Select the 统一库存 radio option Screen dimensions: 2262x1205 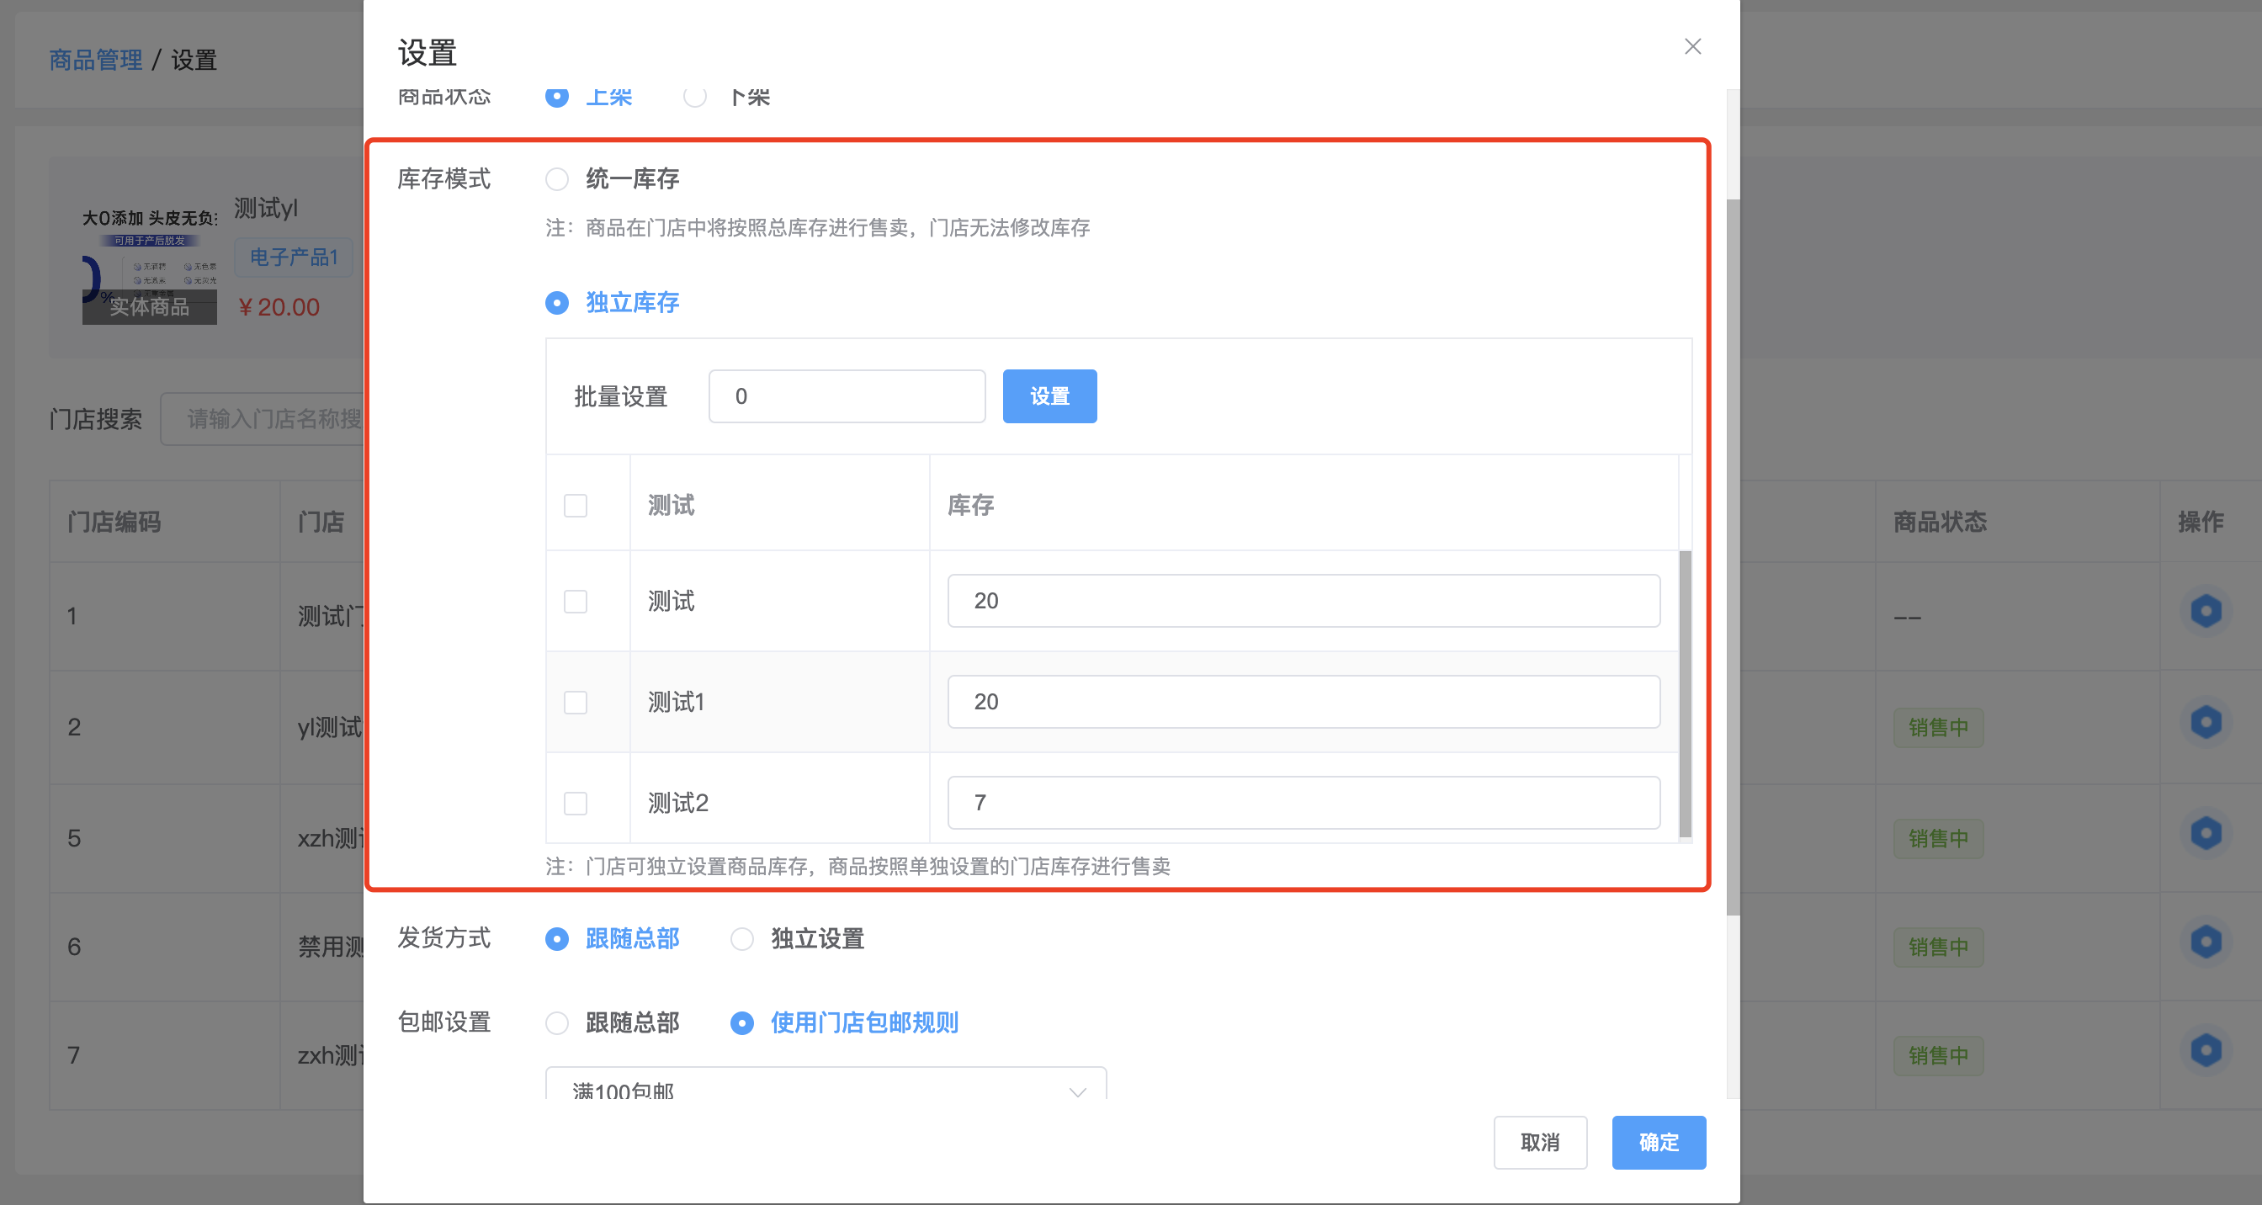click(x=557, y=179)
